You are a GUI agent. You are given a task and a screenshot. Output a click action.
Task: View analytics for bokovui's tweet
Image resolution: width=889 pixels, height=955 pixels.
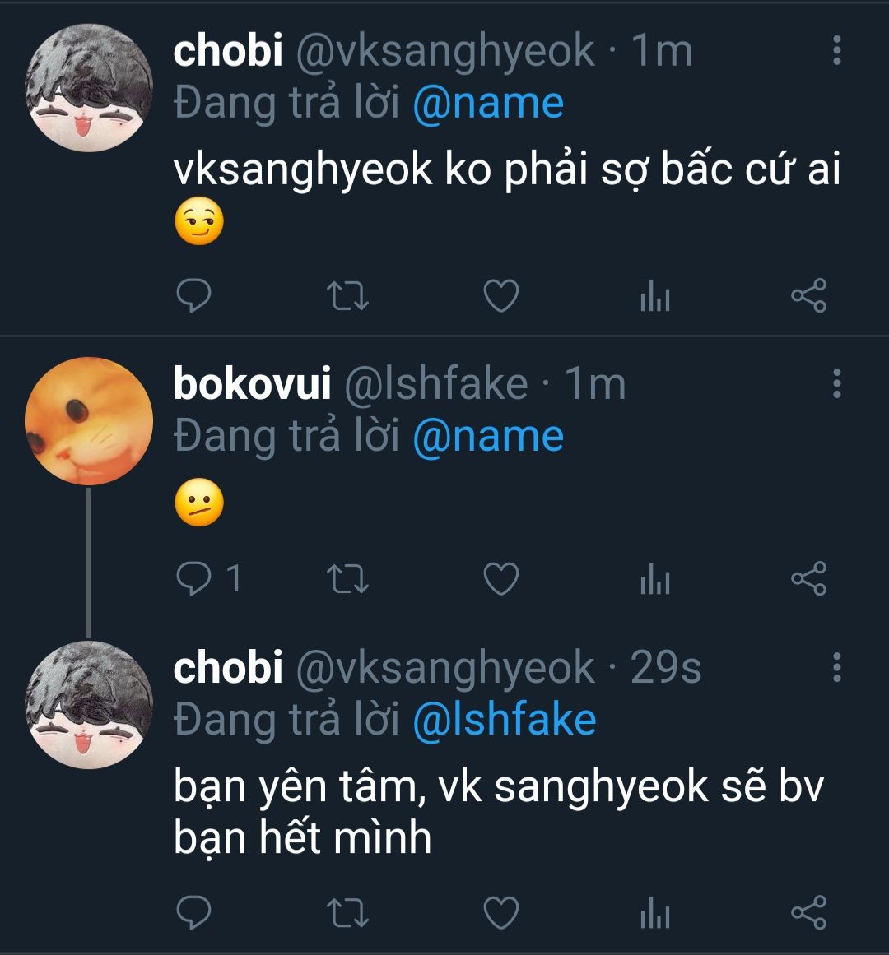coord(654,579)
